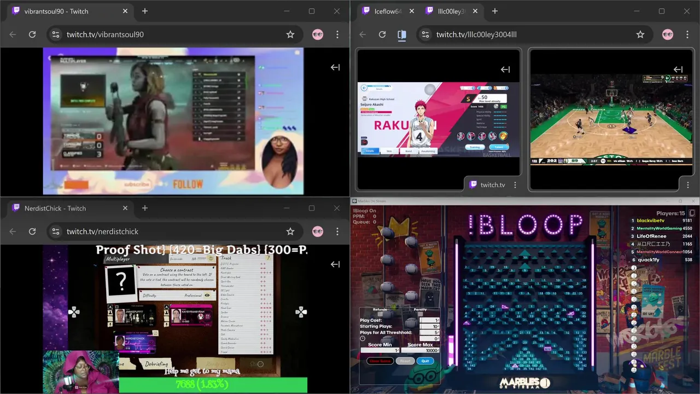700x394 pixels.
Task: Close the Iceflow64 tab
Action: point(412,11)
